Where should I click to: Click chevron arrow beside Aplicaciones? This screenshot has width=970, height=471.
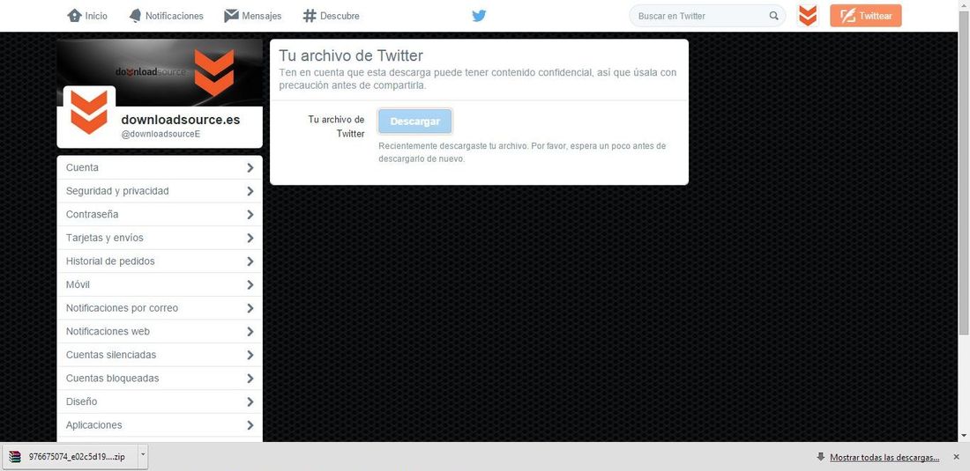coord(250,426)
